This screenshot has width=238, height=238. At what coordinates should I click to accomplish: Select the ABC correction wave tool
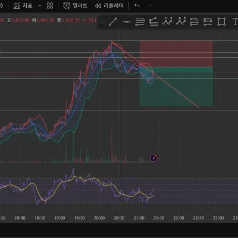(x=181, y=21)
